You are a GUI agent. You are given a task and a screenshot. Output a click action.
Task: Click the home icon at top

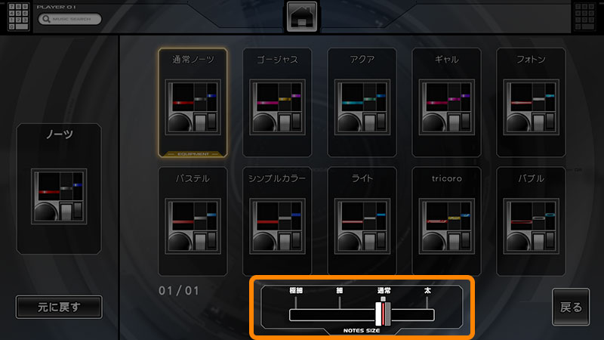(301, 17)
